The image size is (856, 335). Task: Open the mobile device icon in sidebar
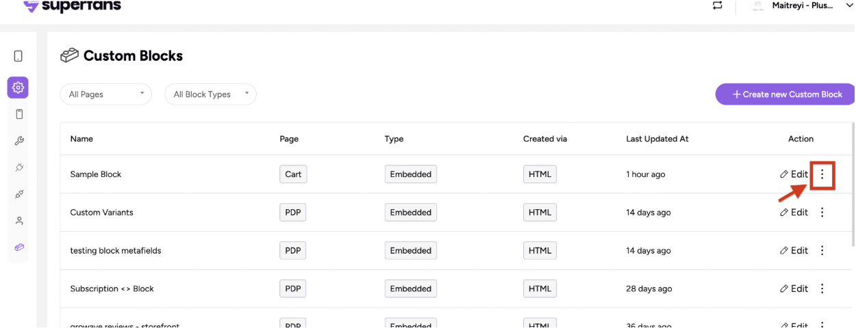(x=18, y=56)
